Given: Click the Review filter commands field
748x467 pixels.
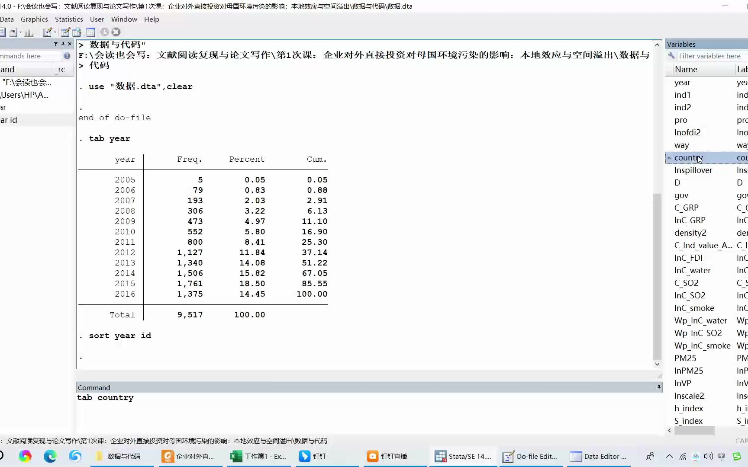Looking at the screenshot, I should (30, 56).
